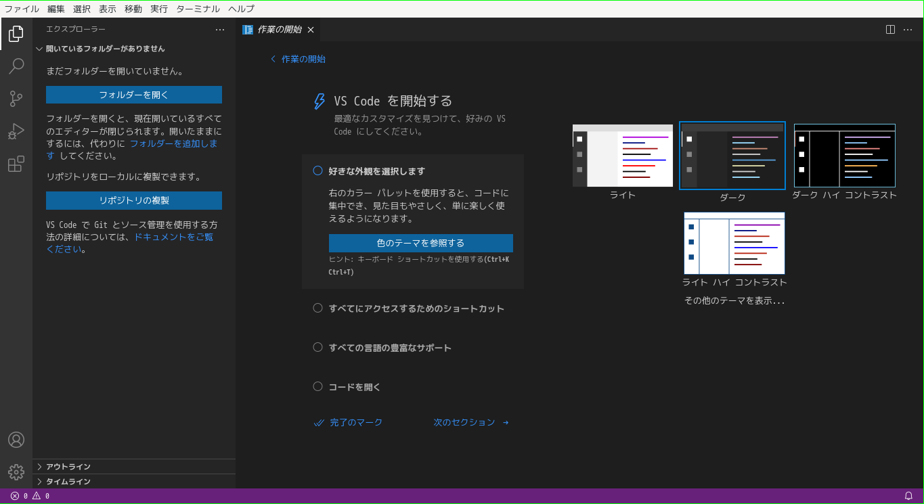Open the ドキュメントをご覧ください link

[x=174, y=237]
